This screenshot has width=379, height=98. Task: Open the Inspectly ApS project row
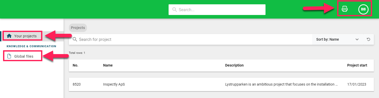tap(221, 84)
